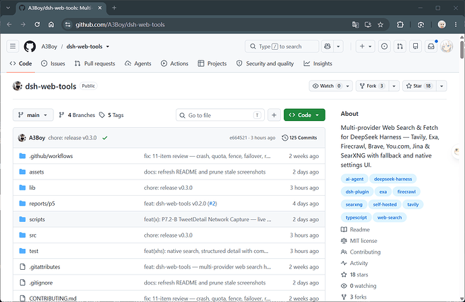Expand the Star lists dropdown arrow
The width and height of the screenshot is (465, 302).
point(441,86)
